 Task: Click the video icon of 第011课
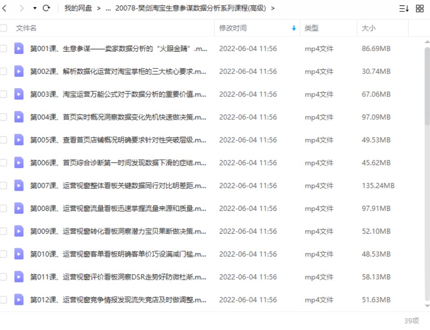pos(19,277)
